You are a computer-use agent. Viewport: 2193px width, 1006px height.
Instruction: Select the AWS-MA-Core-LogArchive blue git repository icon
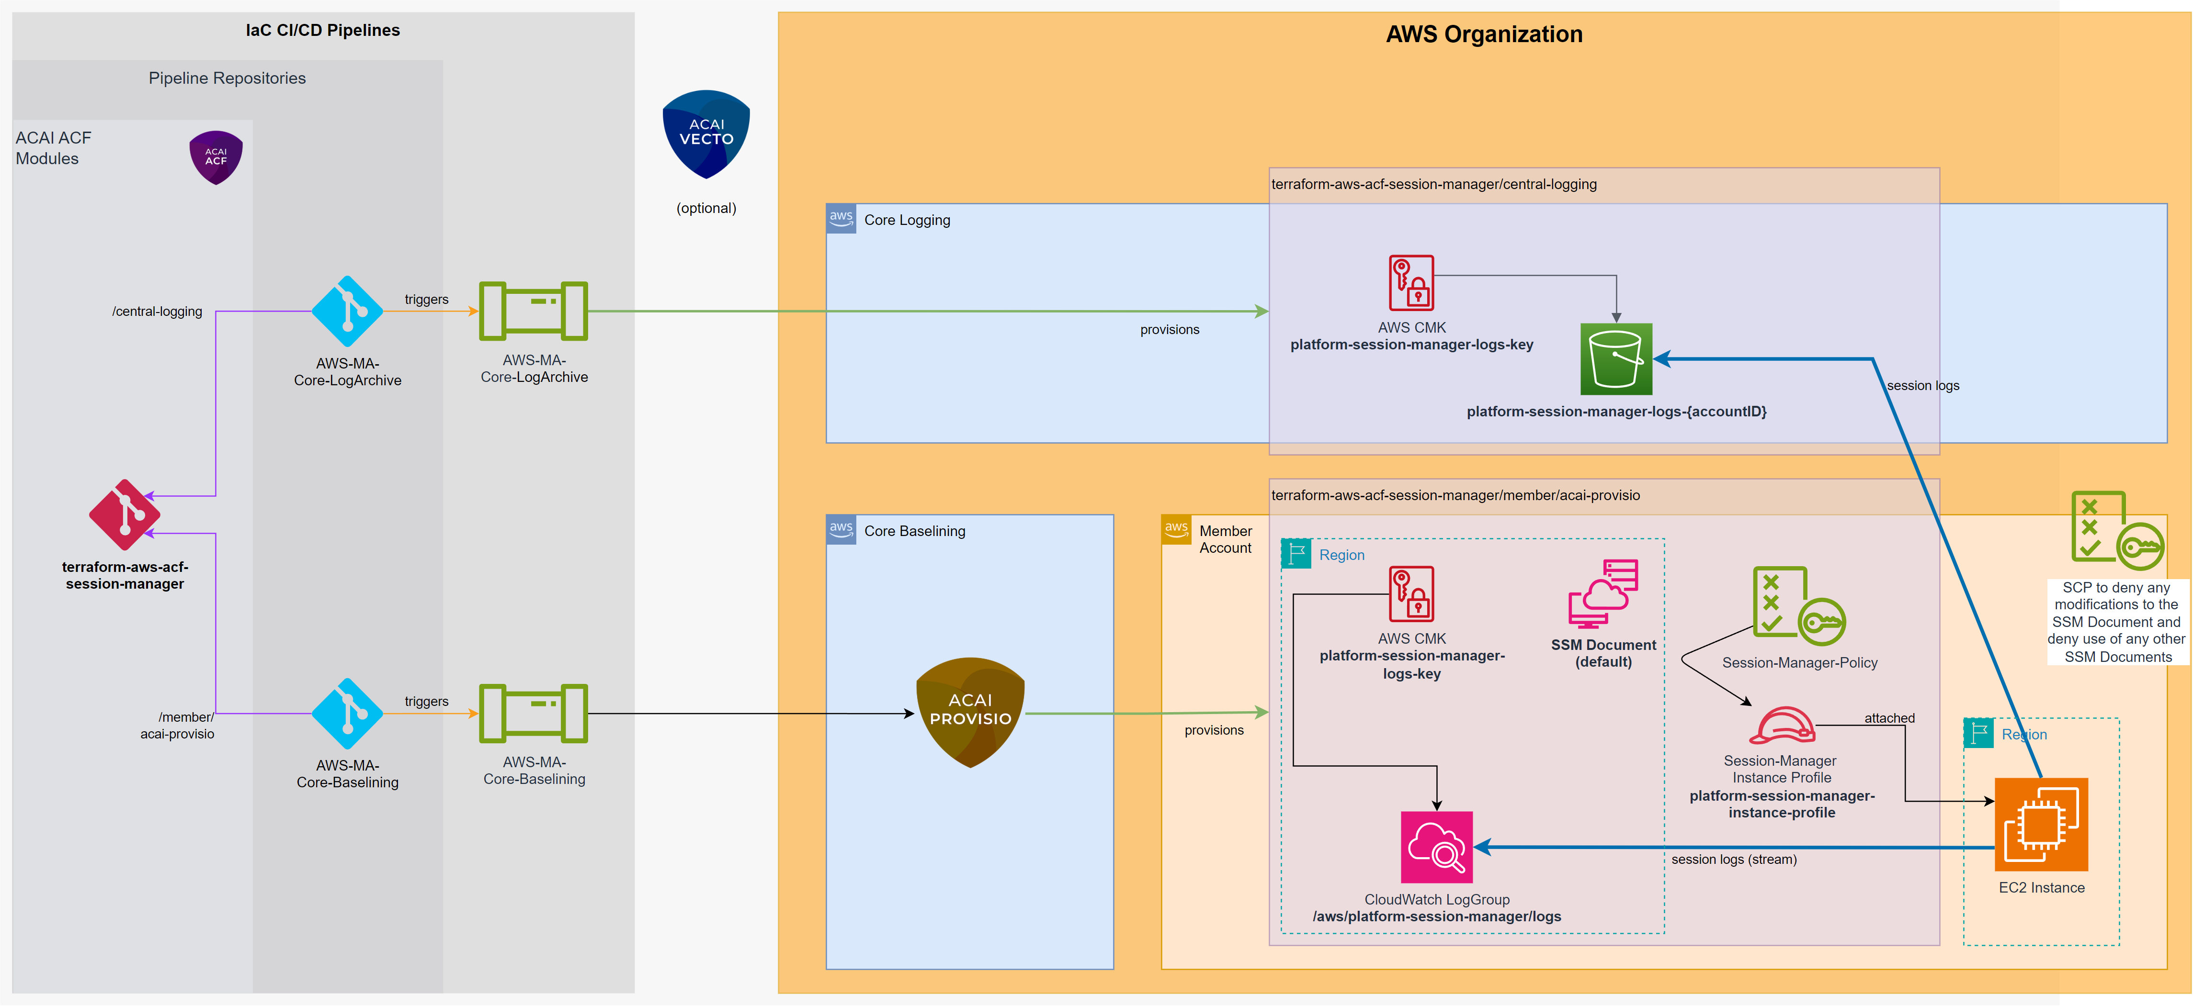click(x=346, y=311)
